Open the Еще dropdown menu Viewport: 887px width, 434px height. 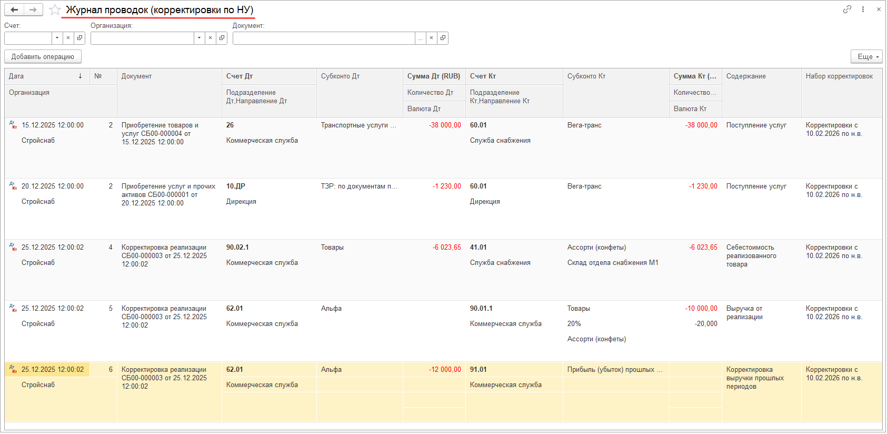click(866, 56)
